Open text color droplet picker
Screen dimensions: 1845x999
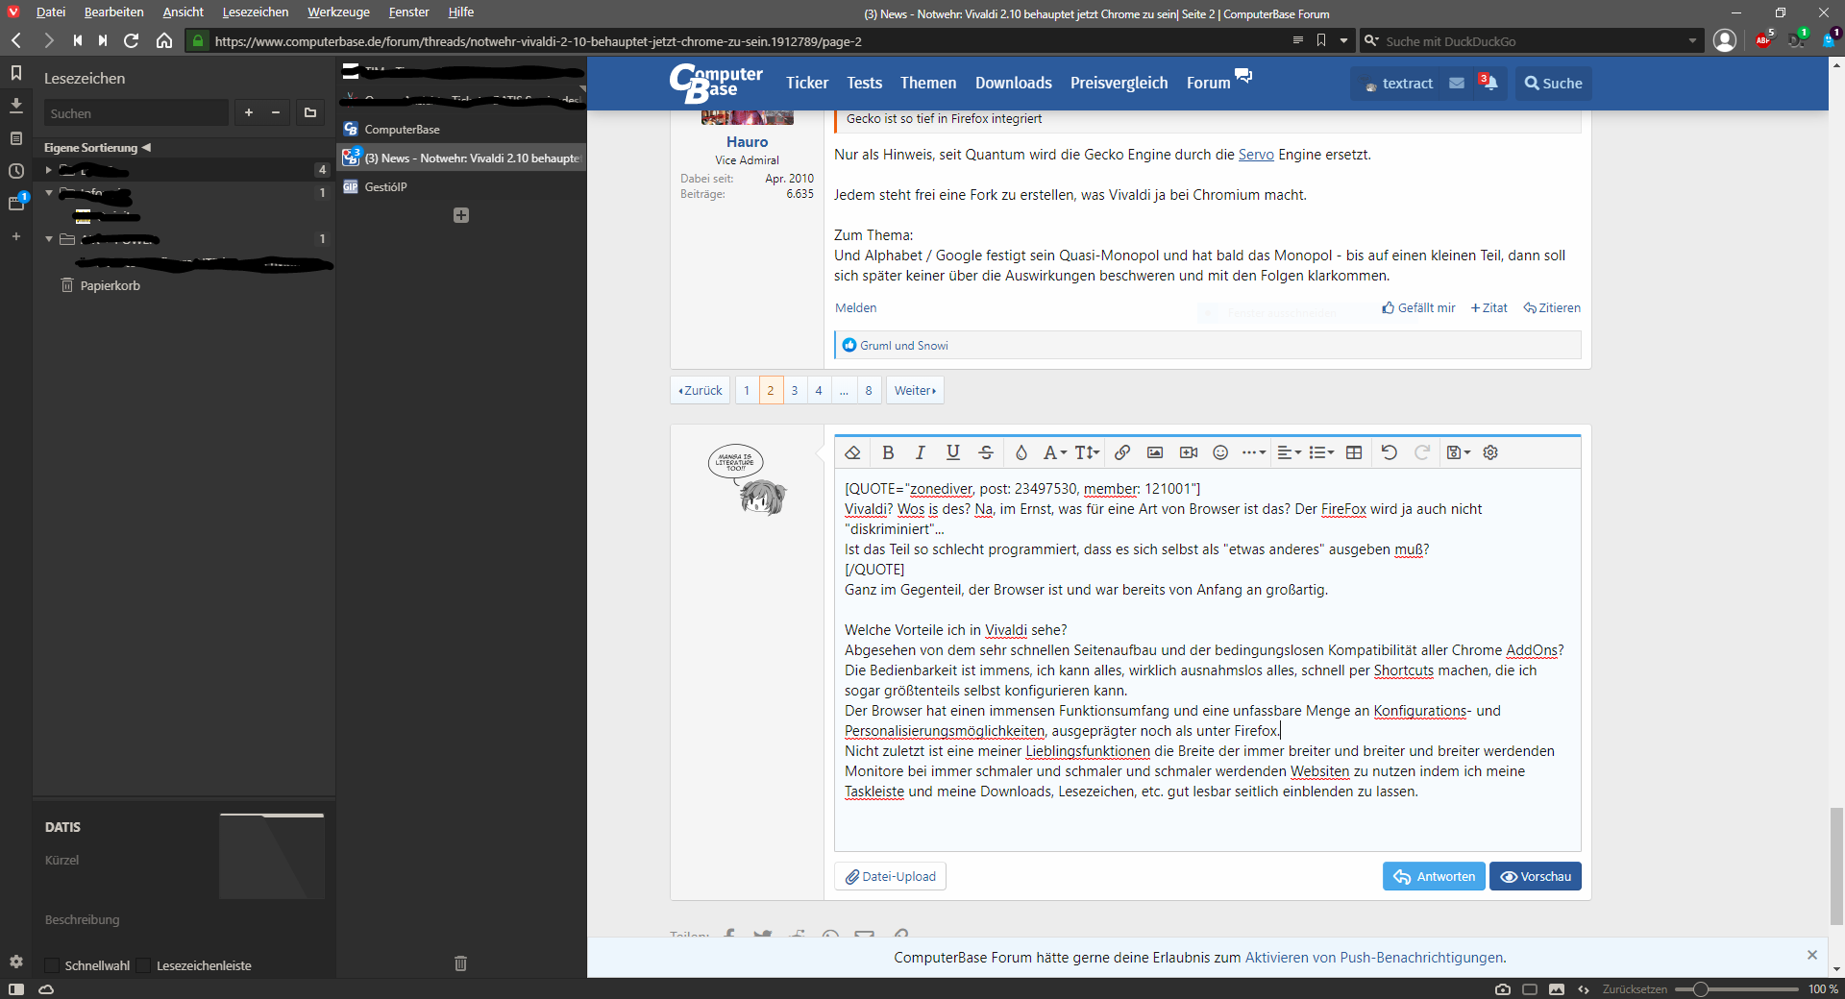[1021, 452]
